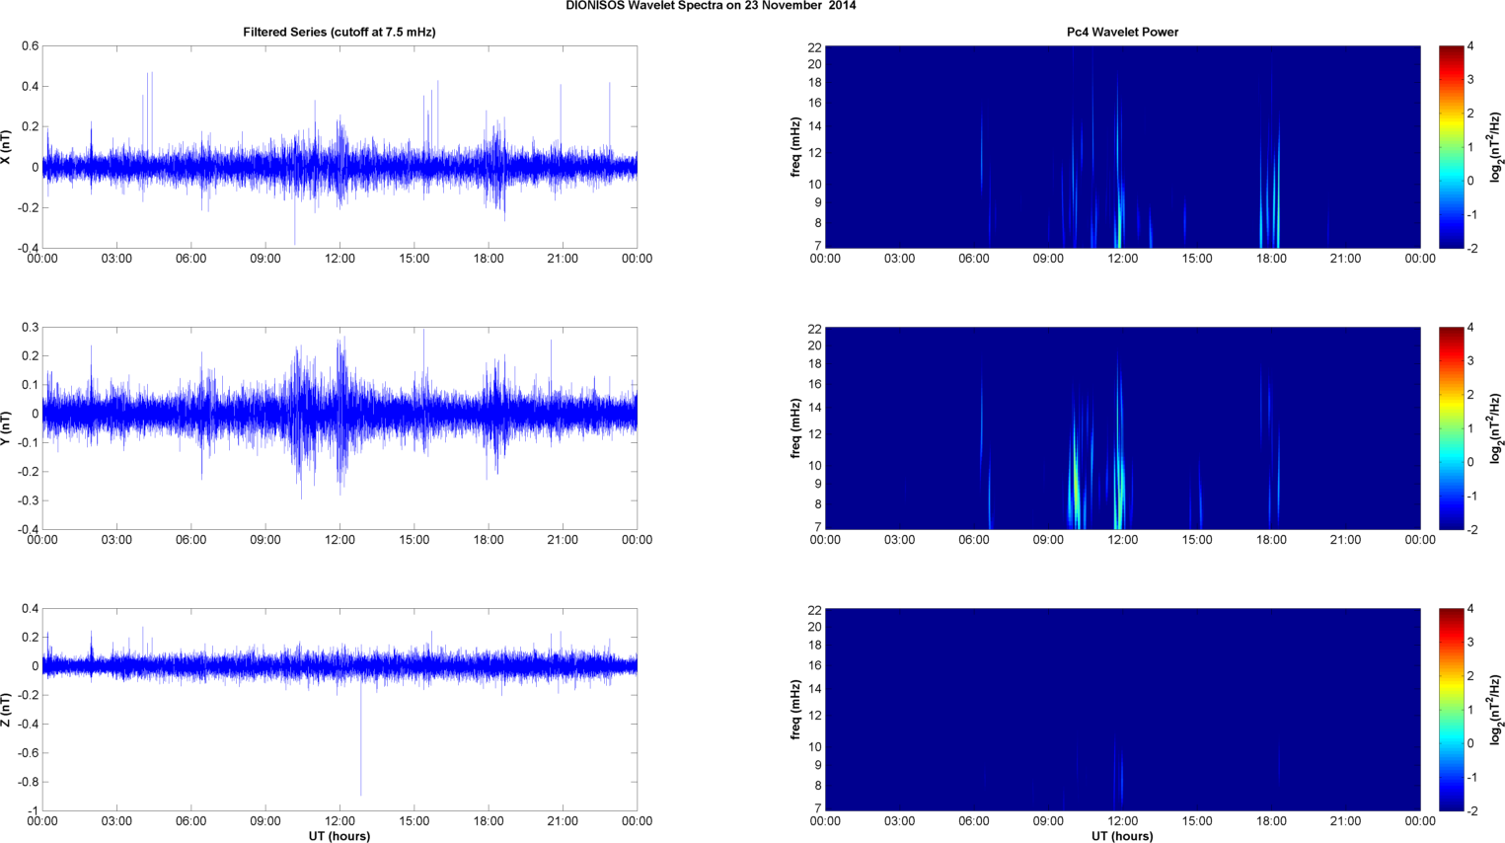The image size is (1505, 843).
Task: Click the bright 12:00 power streak in Y spectrogram
Action: pyautogui.click(x=1119, y=449)
